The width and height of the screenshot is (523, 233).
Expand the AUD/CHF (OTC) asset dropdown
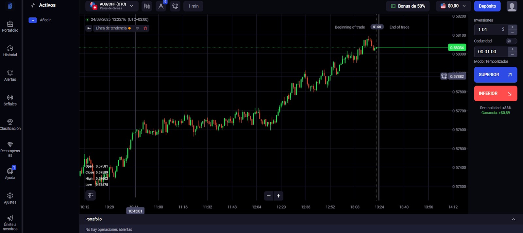(112, 6)
